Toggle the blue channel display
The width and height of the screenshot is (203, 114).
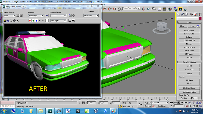pyautogui.click(x=36, y=21)
